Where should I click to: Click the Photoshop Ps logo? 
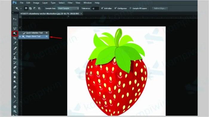click(15, 3)
